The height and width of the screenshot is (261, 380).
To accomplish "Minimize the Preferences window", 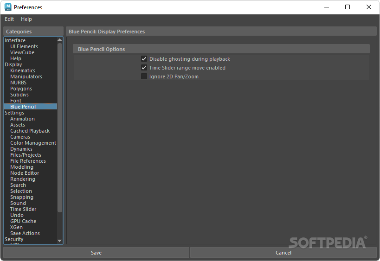I will coord(327,7).
